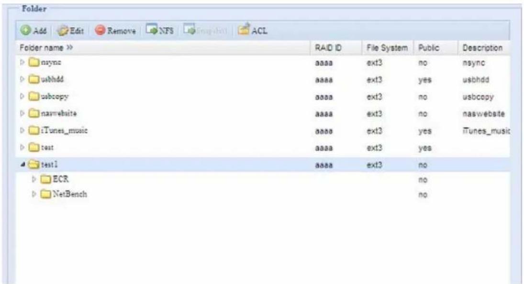Collapse the test1 folder

[22, 165]
